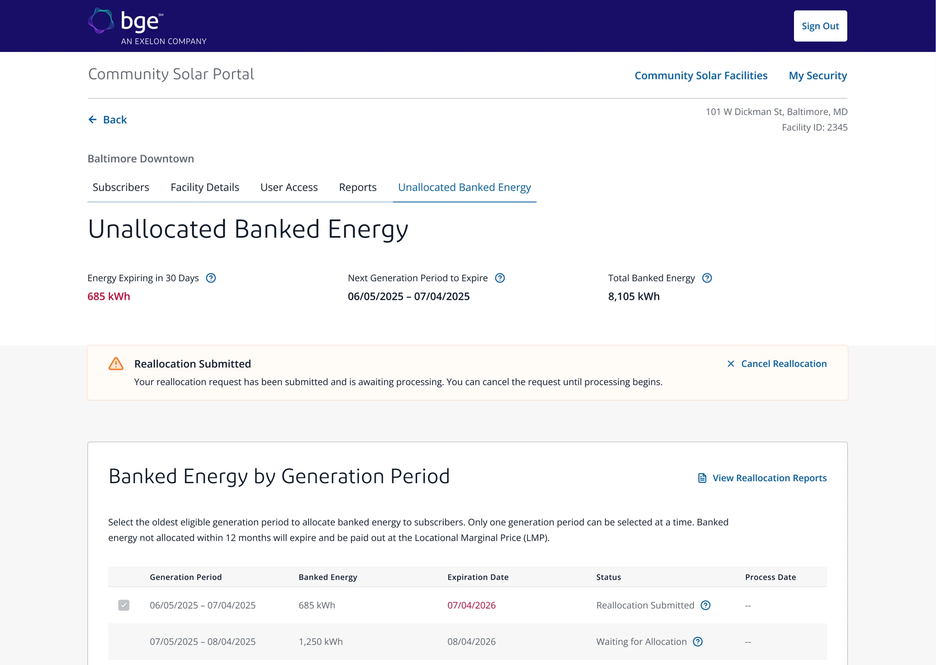Click the red 685 kWh expiring value
The height and width of the screenshot is (665, 936).
click(108, 296)
